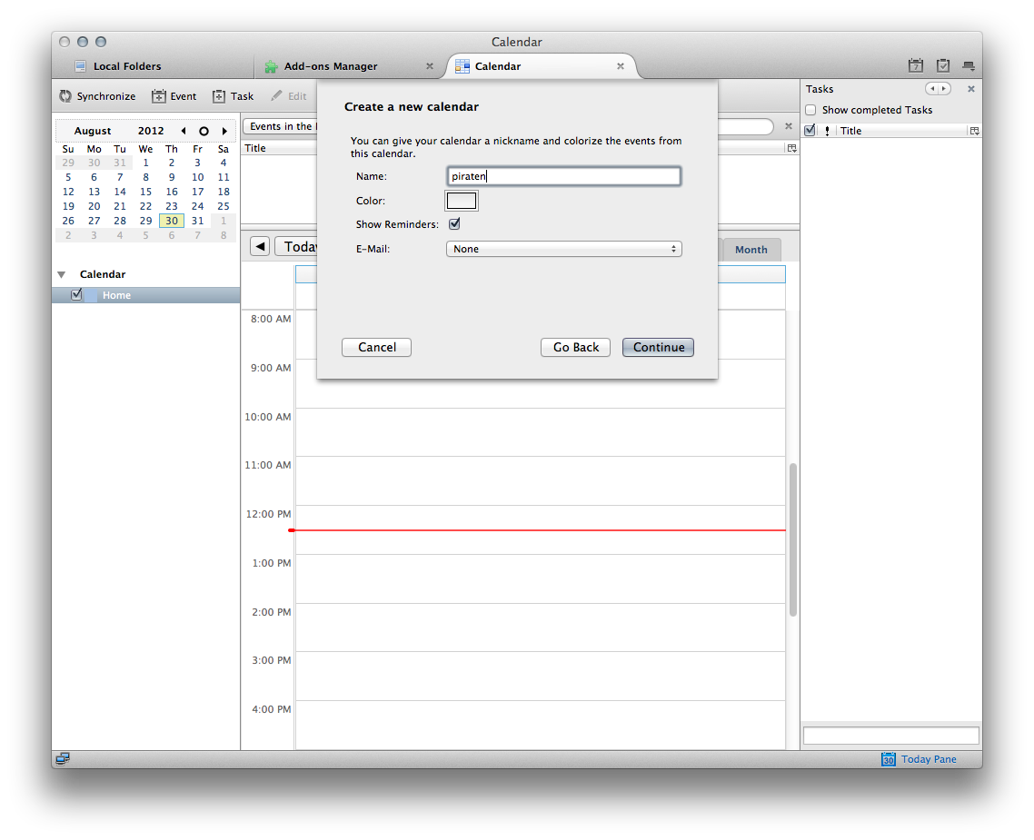Viewport: 1034px width, 840px height.
Task: Switch to the Add-ons Manager tab
Action: click(x=330, y=66)
